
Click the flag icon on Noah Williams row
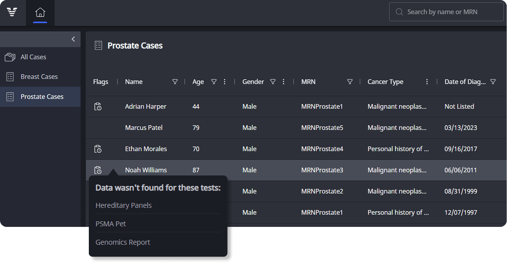point(98,170)
